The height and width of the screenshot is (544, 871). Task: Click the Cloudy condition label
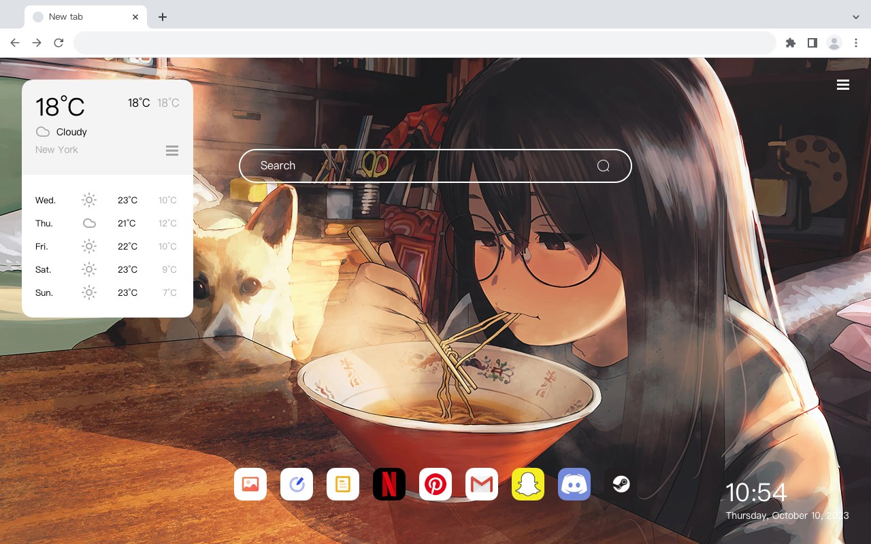(71, 132)
